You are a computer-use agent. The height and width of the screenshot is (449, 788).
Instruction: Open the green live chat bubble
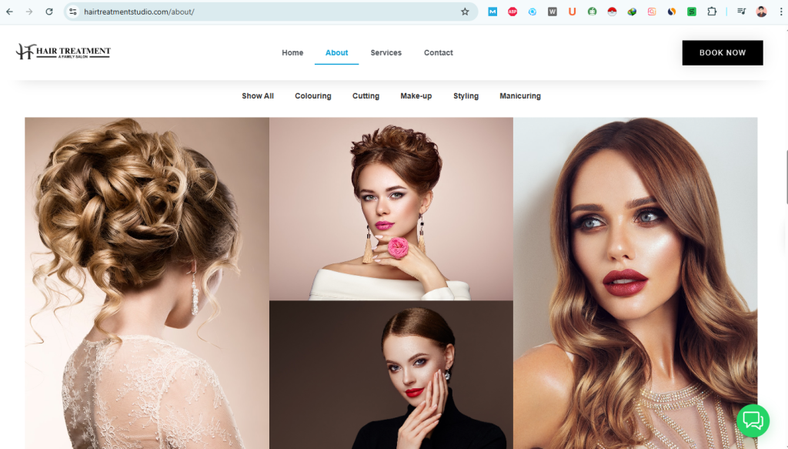coord(753,421)
